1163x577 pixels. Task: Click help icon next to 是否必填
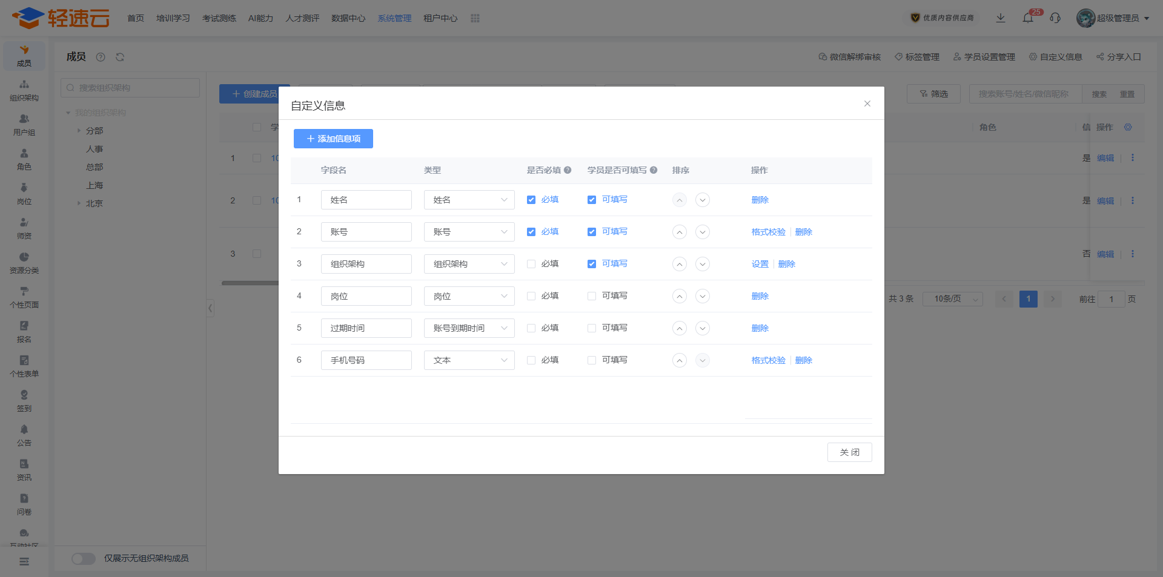point(568,170)
